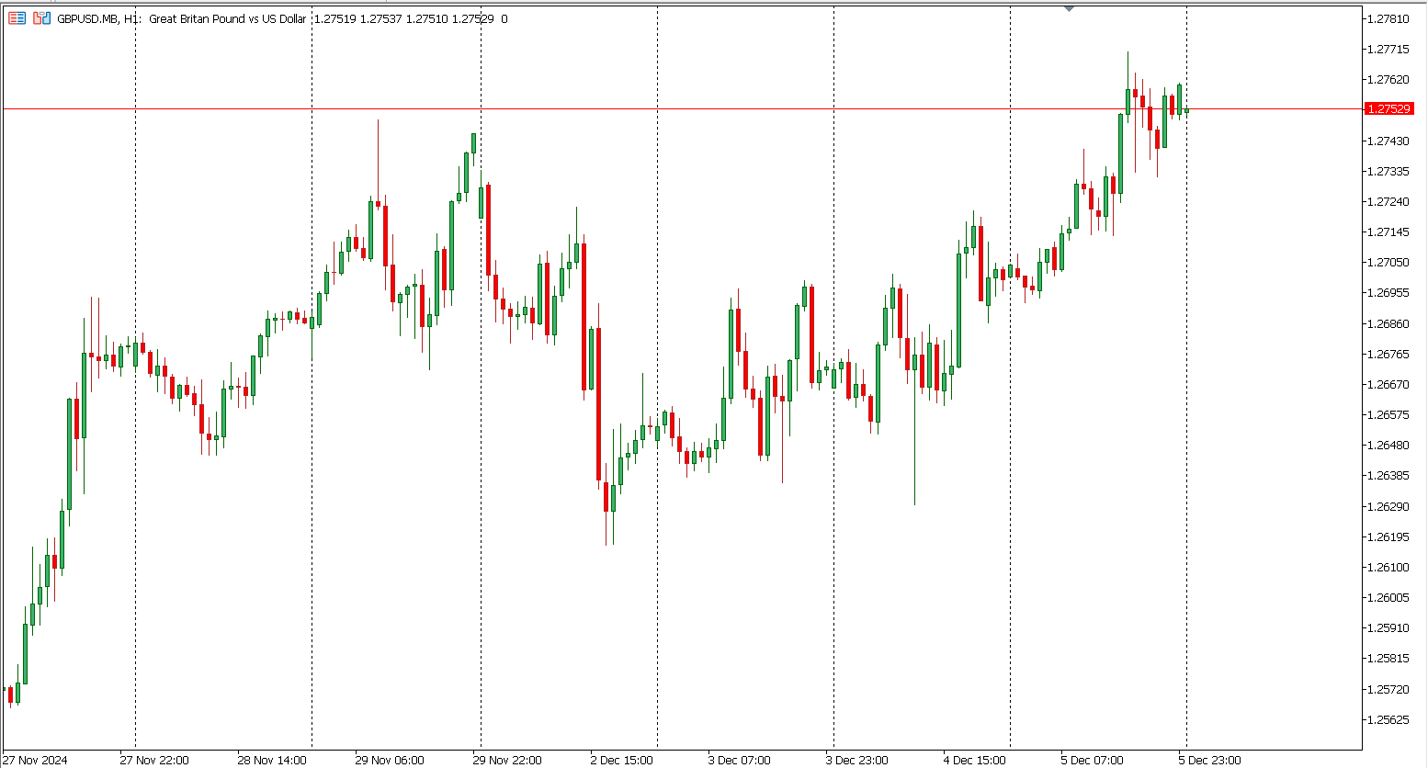Select price scale value 1.26480
This screenshot has width=1428, height=768.
point(1388,446)
